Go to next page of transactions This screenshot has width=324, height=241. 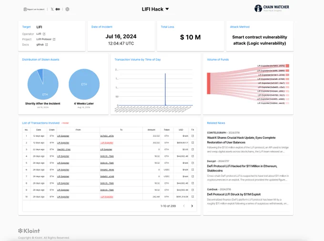[x=192, y=206]
